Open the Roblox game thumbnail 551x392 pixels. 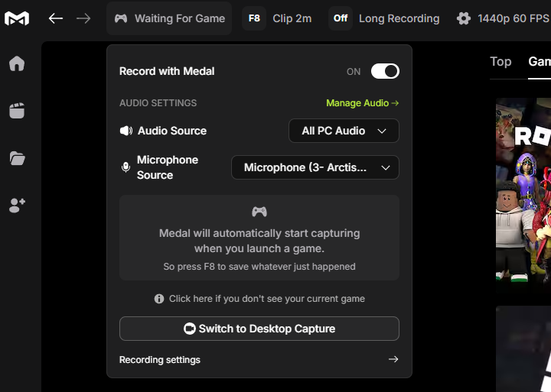523,195
